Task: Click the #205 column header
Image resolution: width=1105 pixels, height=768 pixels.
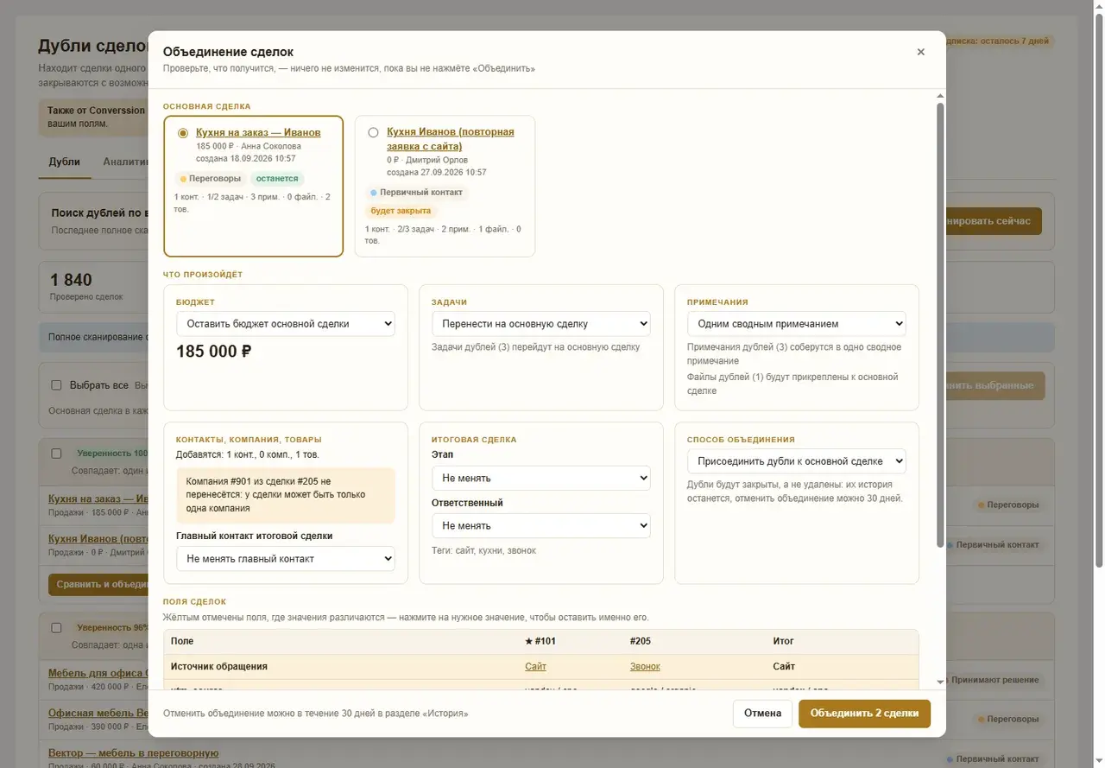Action: (641, 641)
